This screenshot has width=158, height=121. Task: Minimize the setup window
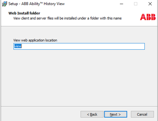tap(122, 4)
